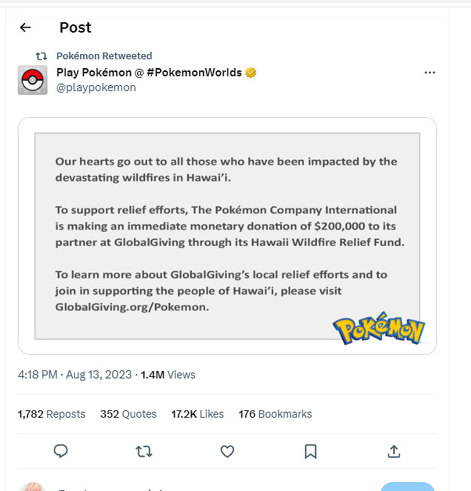The image size is (471, 491).
Task: Open the @playpokemon handle
Action: pyautogui.click(x=96, y=87)
